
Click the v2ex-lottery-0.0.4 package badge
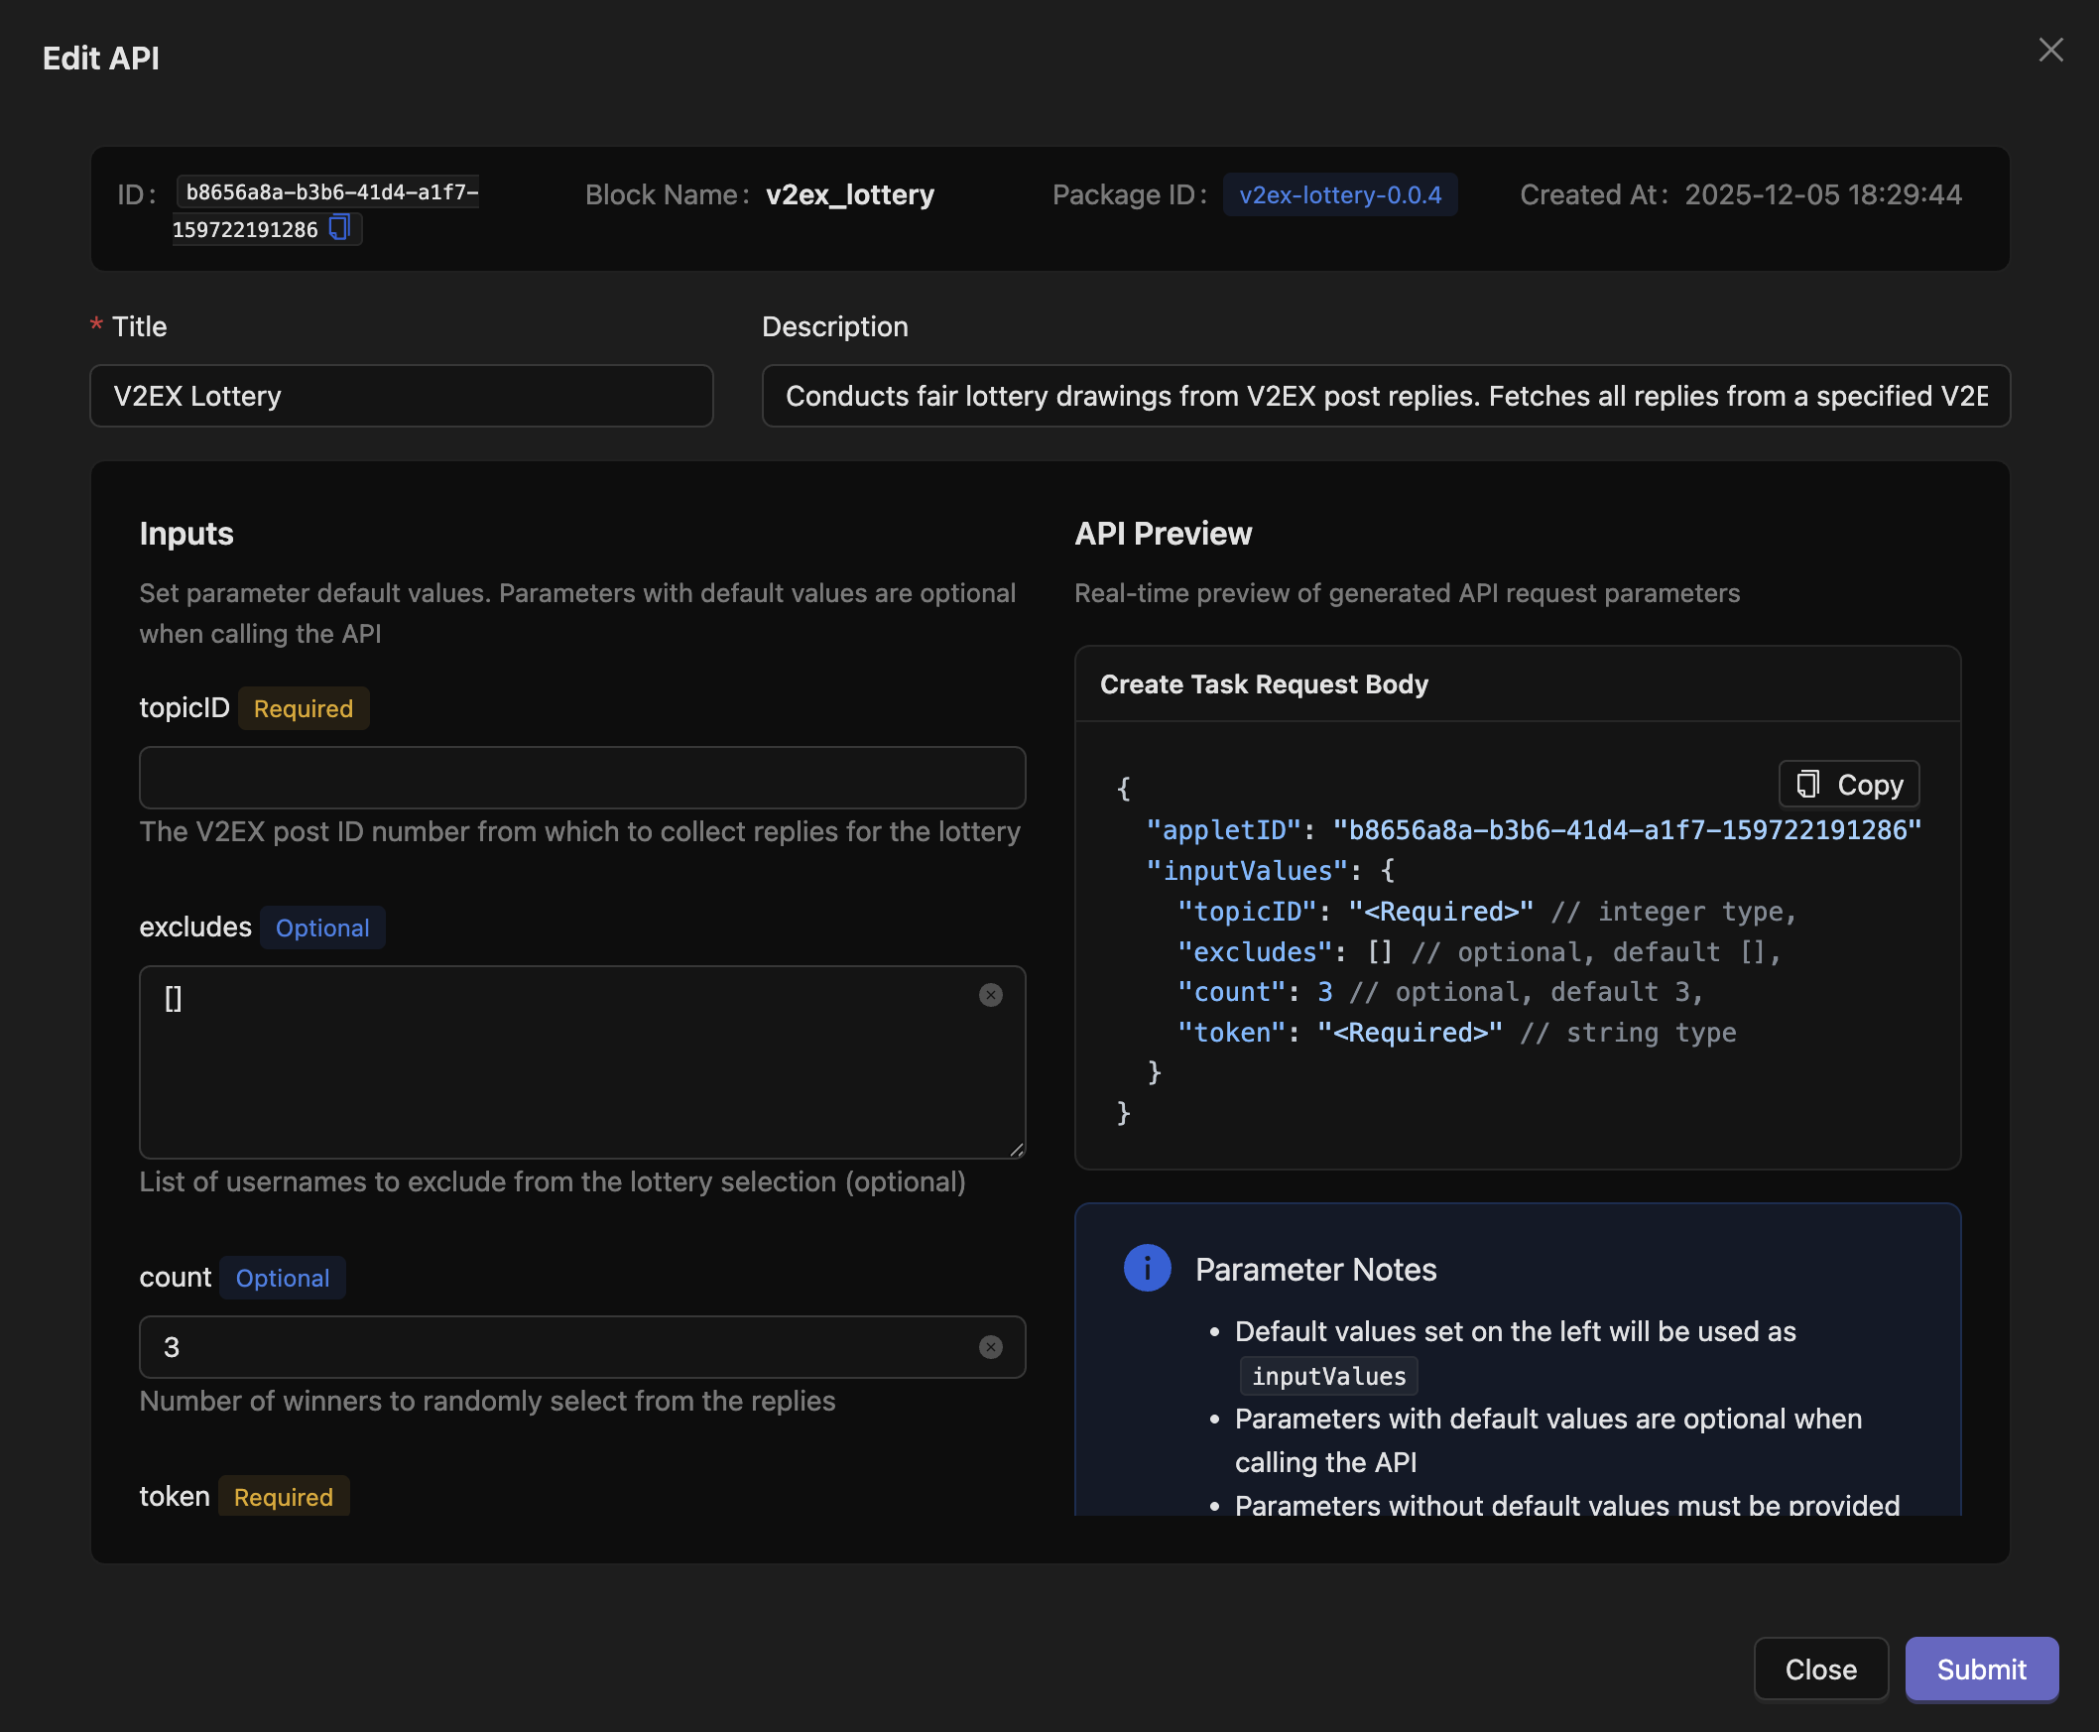point(1339,194)
